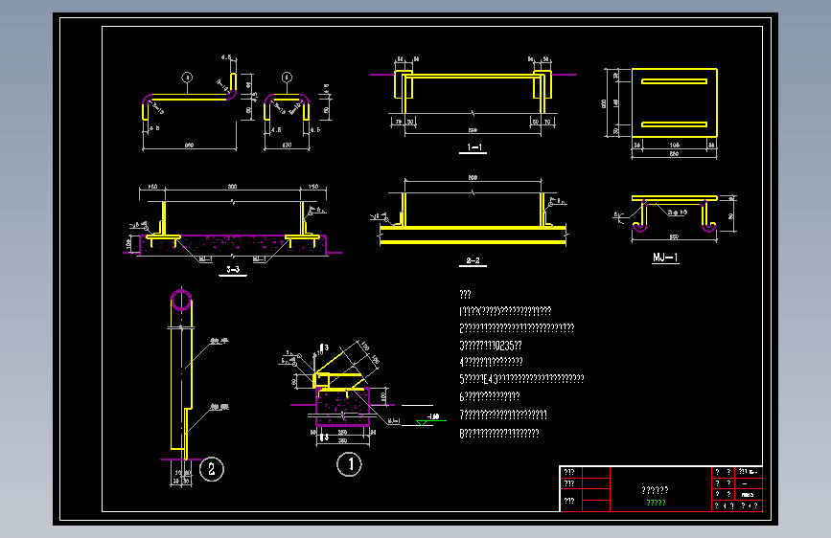Click note line 7 starting with "7"

(503, 415)
